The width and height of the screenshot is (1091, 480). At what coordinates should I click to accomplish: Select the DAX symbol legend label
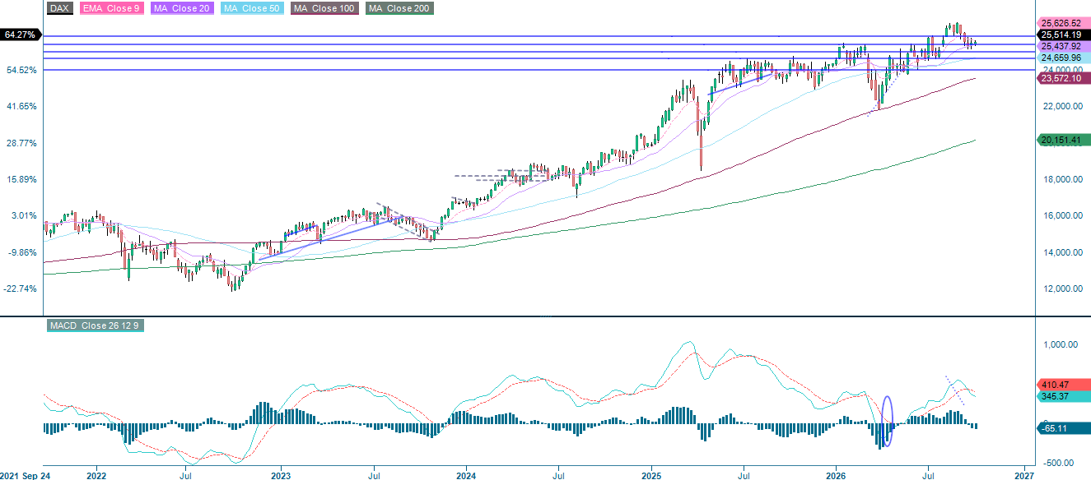[x=59, y=8]
